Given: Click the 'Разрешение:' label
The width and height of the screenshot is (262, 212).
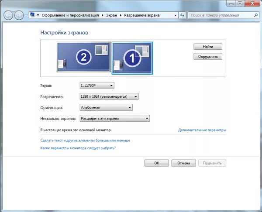Looking at the screenshot, I should (x=52, y=97).
